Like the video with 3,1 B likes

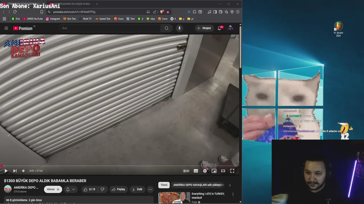[x=89, y=189]
